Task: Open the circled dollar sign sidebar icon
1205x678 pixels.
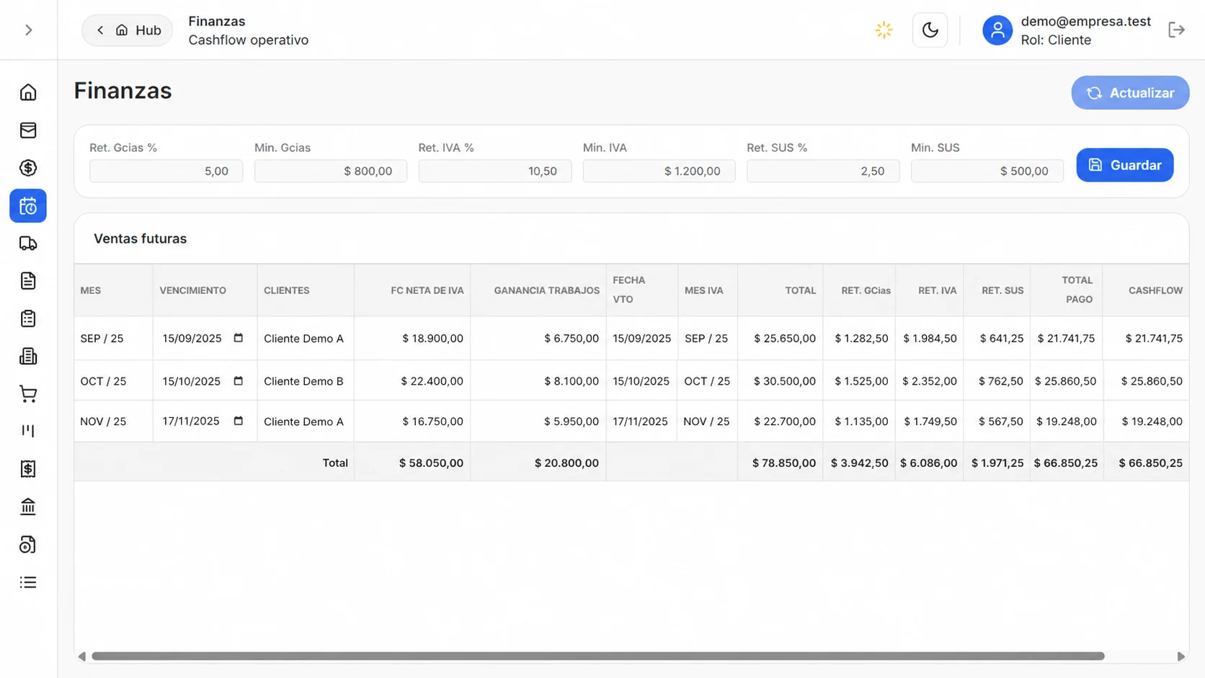Action: pos(28,168)
